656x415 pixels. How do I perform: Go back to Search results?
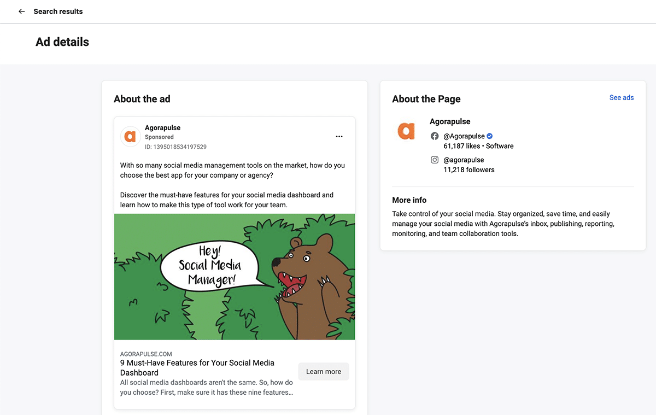[58, 11]
